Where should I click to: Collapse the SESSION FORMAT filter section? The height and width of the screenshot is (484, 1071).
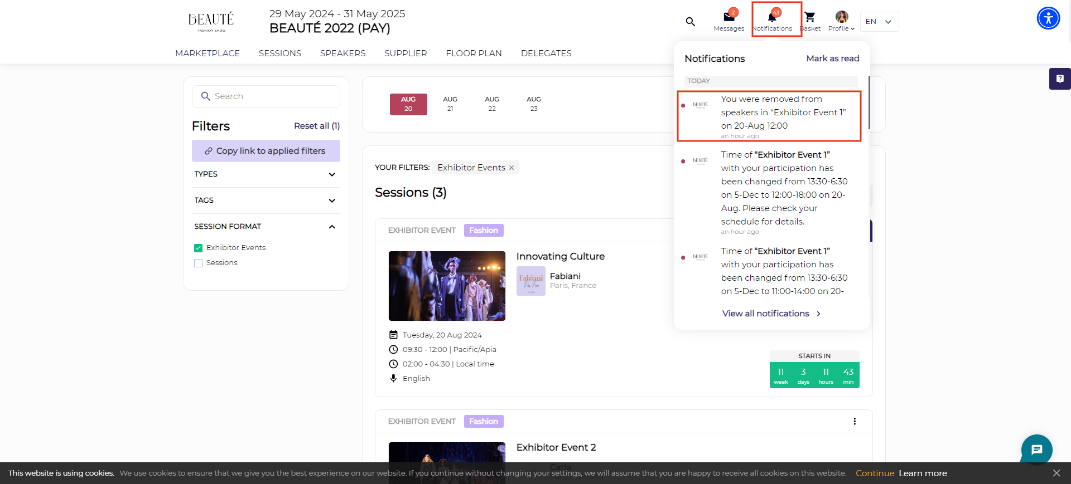(266, 227)
